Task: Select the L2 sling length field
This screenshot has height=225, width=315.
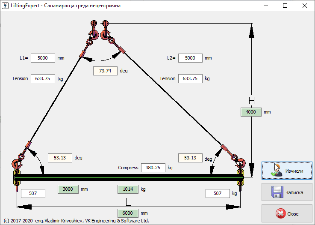Action: (190, 58)
